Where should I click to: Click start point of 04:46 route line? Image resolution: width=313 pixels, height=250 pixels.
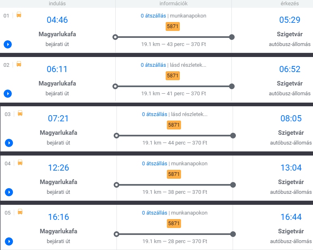[115, 37]
